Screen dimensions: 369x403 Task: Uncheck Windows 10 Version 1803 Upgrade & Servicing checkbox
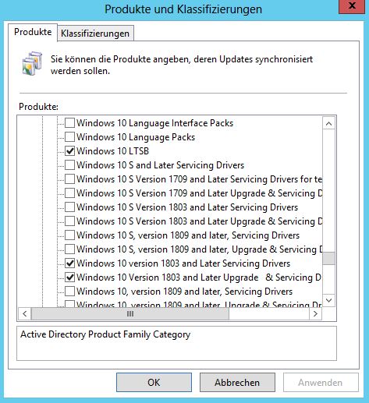point(69,277)
